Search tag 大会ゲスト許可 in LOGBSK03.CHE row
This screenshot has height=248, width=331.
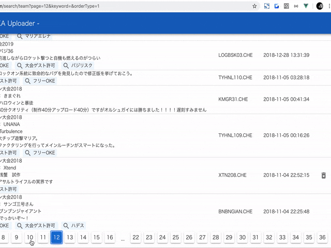point(36,66)
